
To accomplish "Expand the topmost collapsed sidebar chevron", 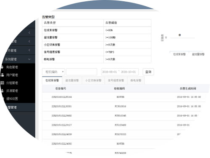I will coord(29,32).
